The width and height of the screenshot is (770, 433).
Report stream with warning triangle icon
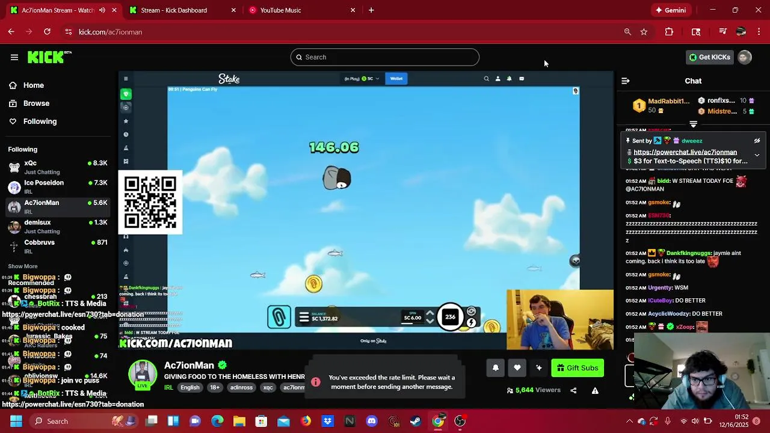[x=595, y=390]
